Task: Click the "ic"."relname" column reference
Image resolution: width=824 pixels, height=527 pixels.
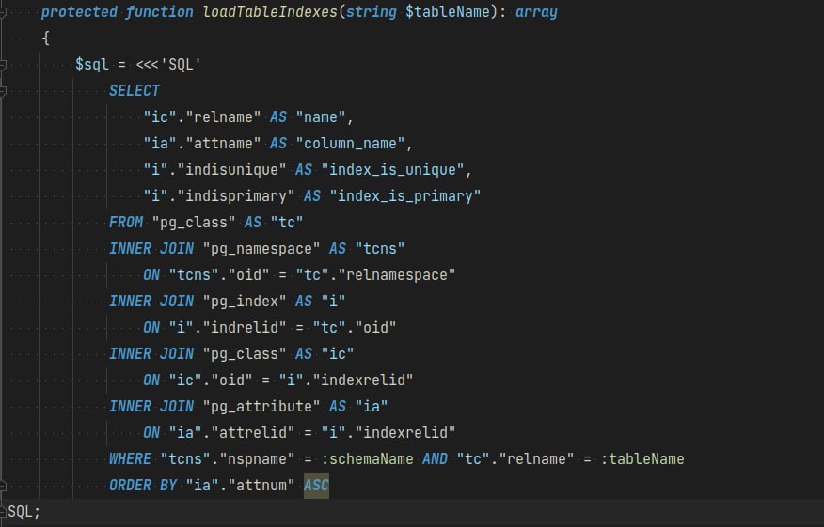Action: (x=202, y=117)
